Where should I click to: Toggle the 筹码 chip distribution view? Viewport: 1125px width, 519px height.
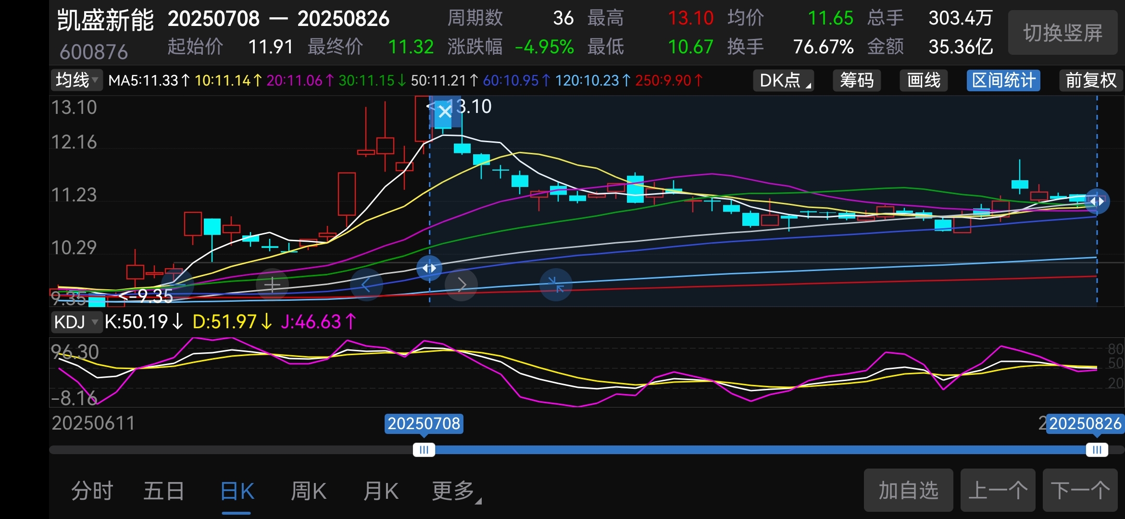[857, 80]
